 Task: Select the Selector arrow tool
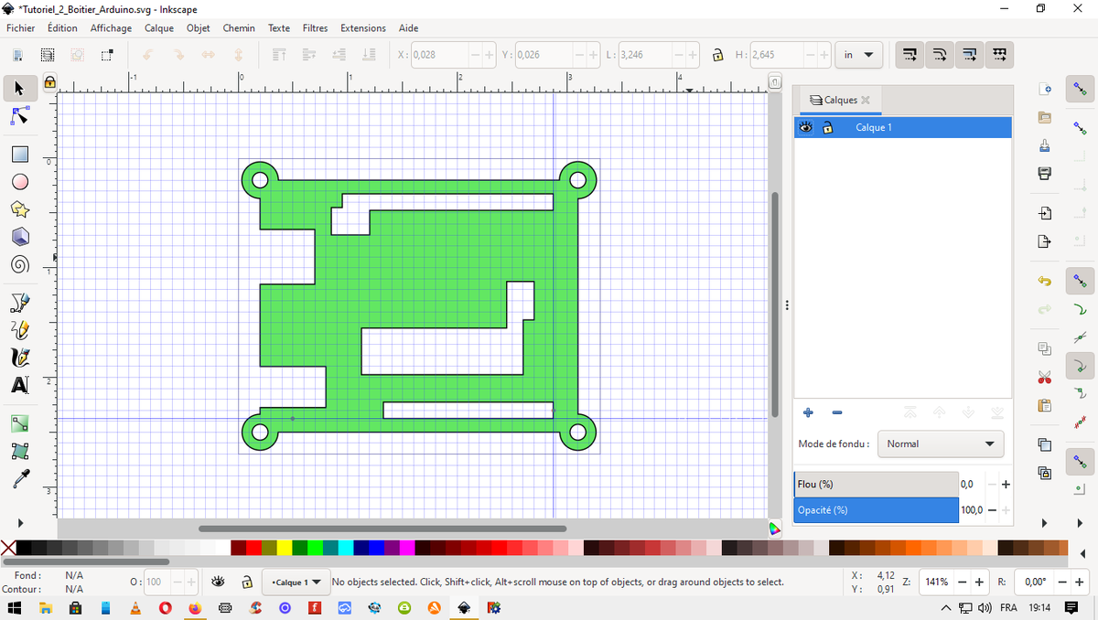[x=19, y=89]
